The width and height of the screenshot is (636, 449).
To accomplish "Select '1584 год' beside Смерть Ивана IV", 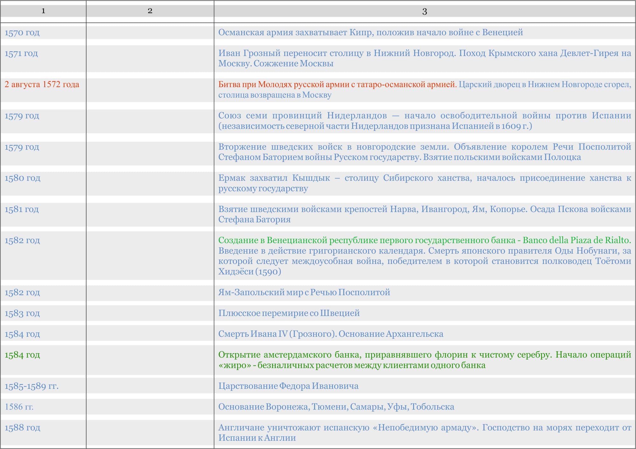I will click(22, 334).
